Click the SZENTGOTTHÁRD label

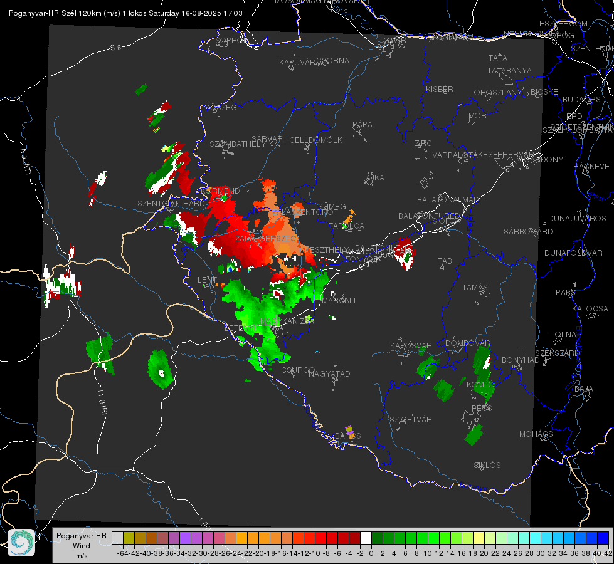pos(171,204)
